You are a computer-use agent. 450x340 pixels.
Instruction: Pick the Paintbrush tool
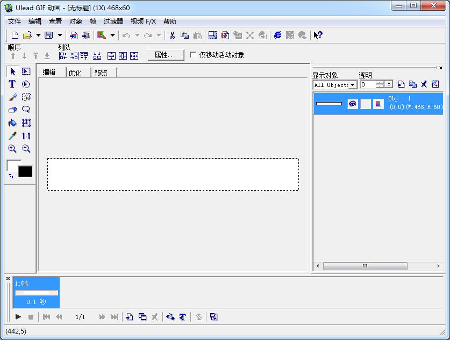12,97
